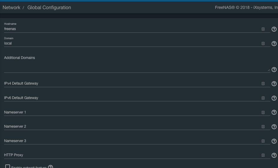Click help icon beside Additional Domains
278x168 pixels.
point(274,70)
